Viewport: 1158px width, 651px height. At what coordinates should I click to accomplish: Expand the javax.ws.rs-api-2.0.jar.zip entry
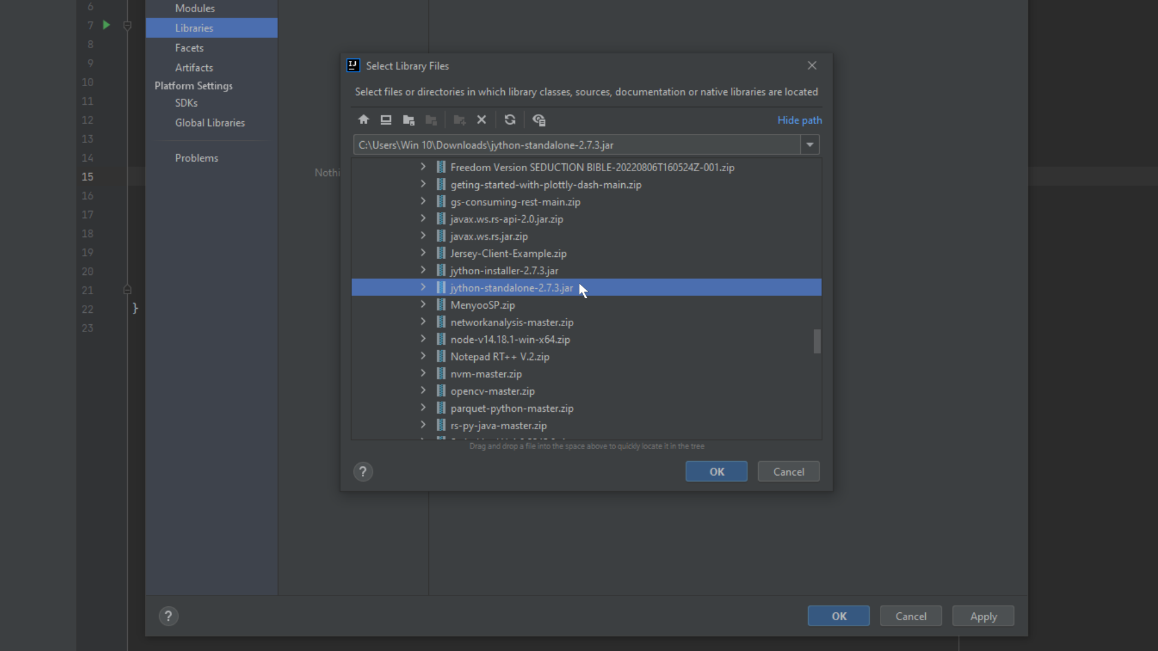click(x=422, y=219)
